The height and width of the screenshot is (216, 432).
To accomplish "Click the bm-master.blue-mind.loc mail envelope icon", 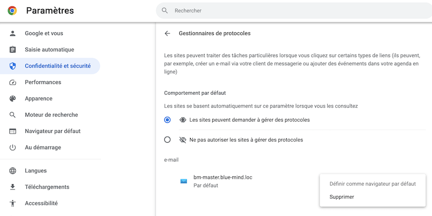I will tap(184, 181).
